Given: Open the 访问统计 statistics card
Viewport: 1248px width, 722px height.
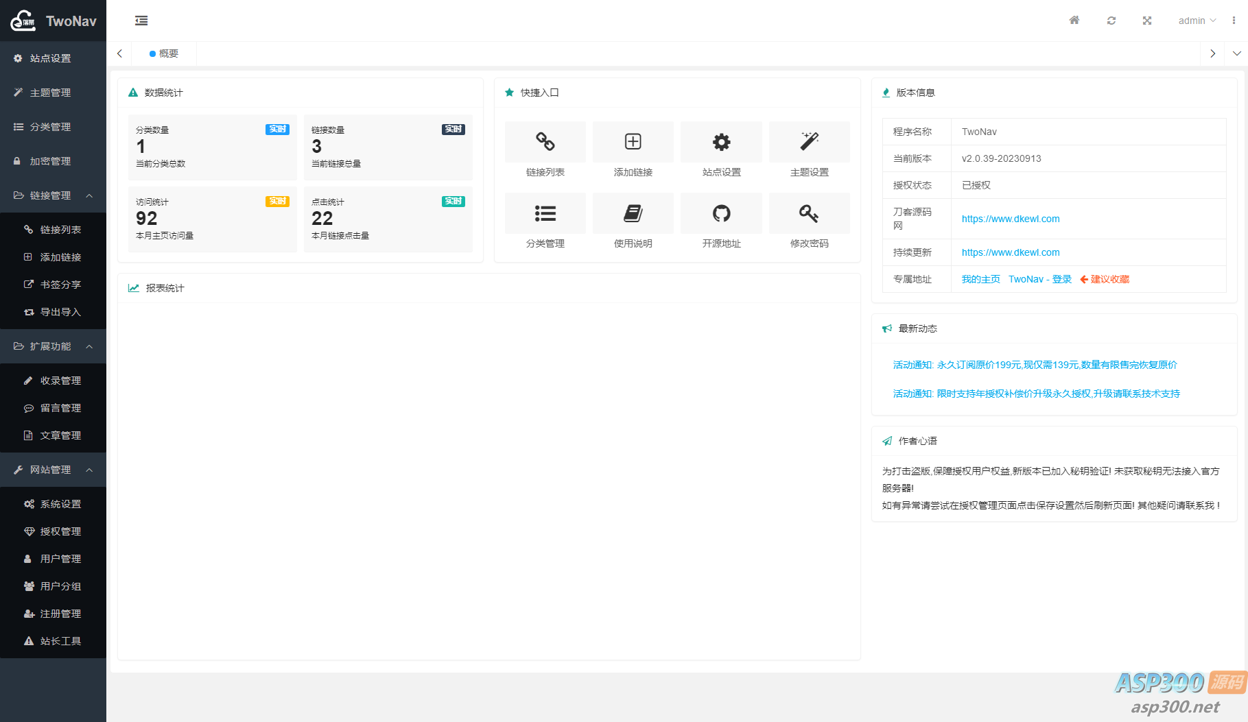Looking at the screenshot, I should (213, 219).
